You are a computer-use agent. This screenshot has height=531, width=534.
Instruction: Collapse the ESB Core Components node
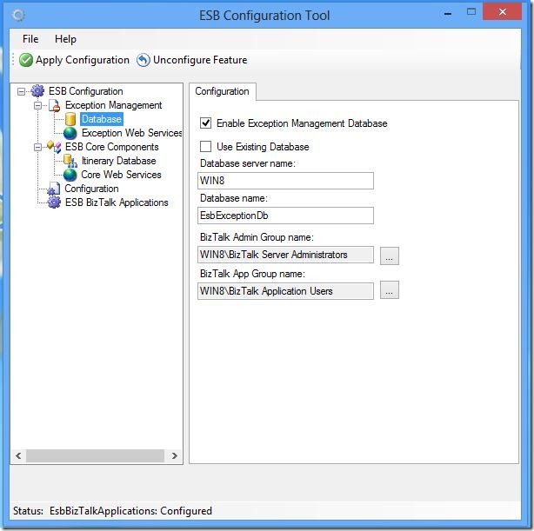pos(37,148)
